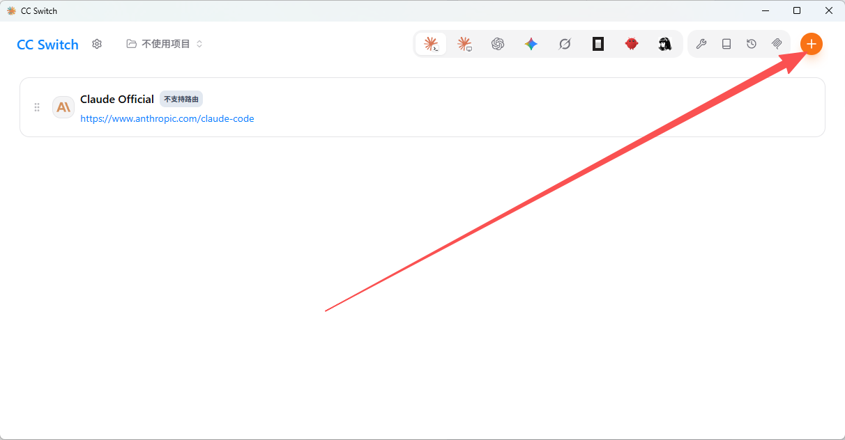Expand the 不使用项目 project dropdown

click(165, 44)
